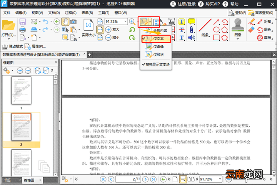Open 属性(P) properties panel
The height and width of the screenshot is (185, 277).
35,46
